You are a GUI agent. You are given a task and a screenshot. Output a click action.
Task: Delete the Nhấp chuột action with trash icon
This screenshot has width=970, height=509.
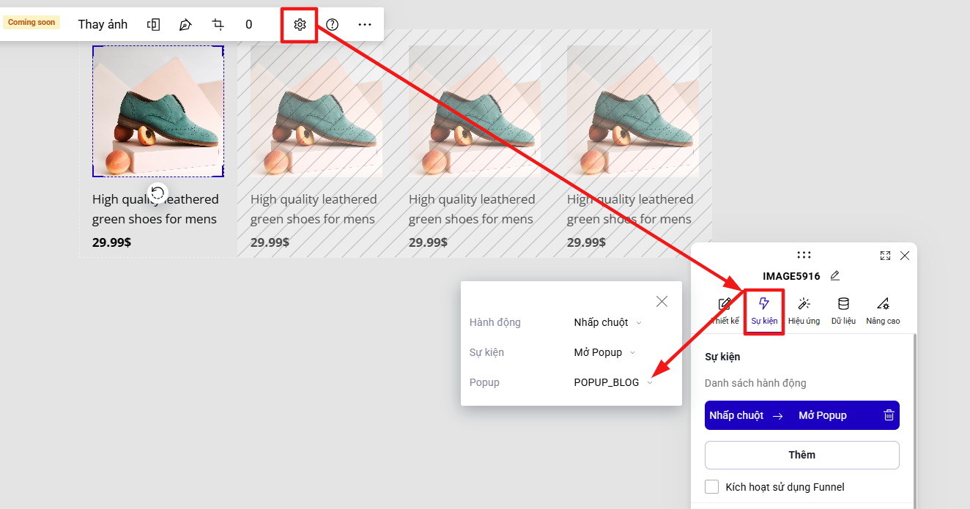(889, 415)
